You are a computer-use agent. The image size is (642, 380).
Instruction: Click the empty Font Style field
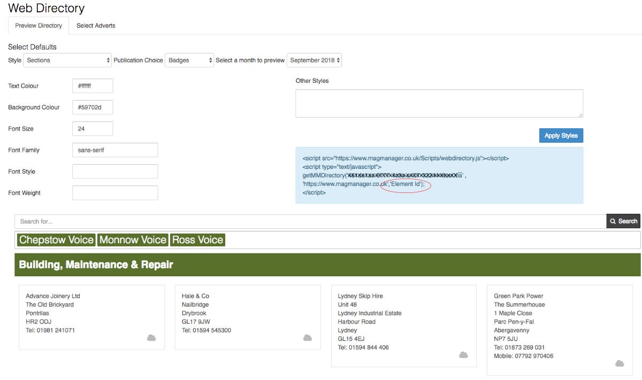(x=115, y=172)
